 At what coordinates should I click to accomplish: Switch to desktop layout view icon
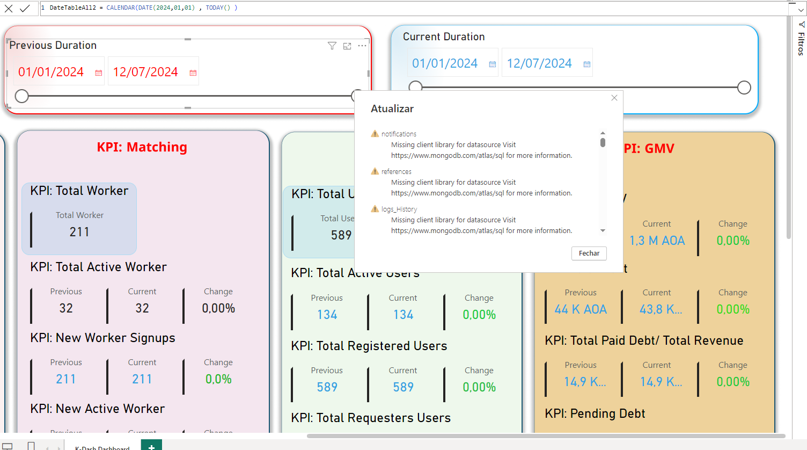[8, 446]
